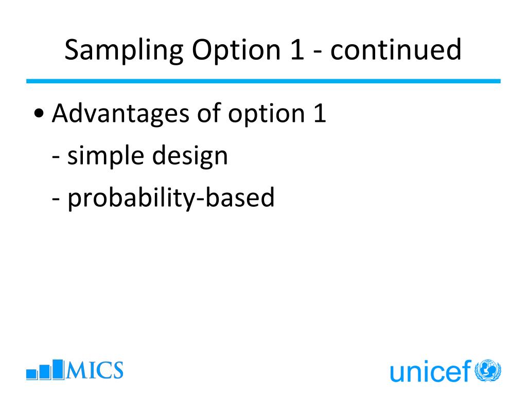Click the word 'design' in the first sub-bullet

pyautogui.click(x=190, y=155)
